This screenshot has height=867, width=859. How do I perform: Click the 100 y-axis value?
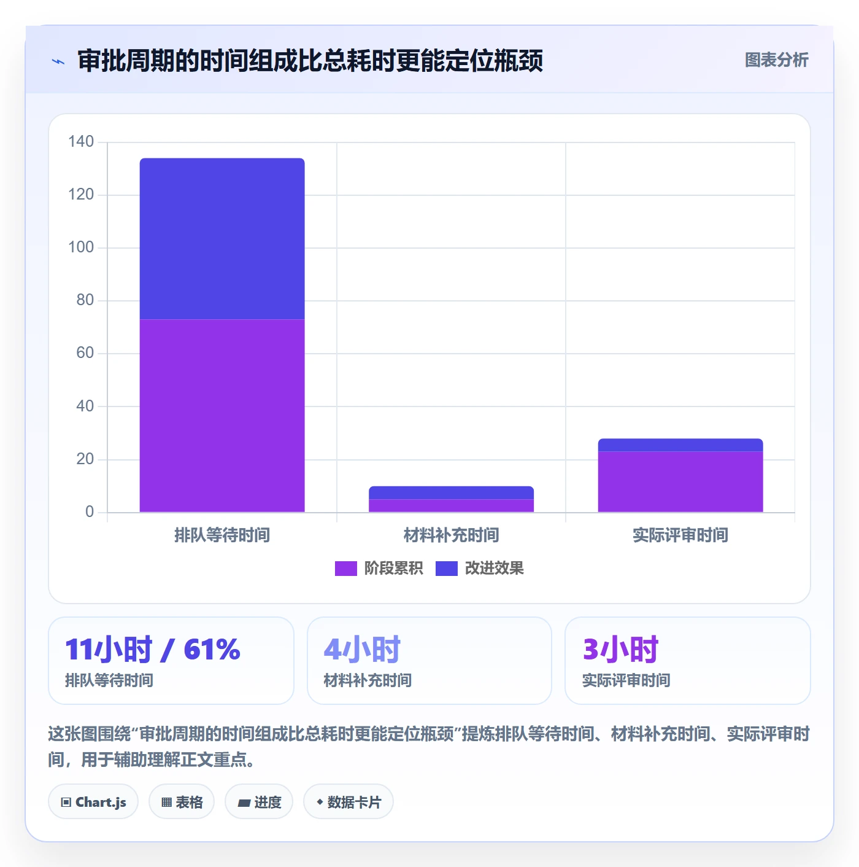click(x=81, y=247)
